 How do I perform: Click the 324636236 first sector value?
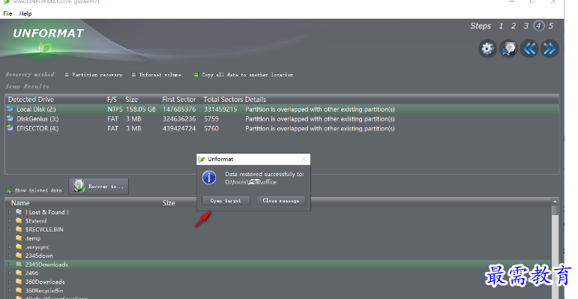pyautogui.click(x=179, y=118)
